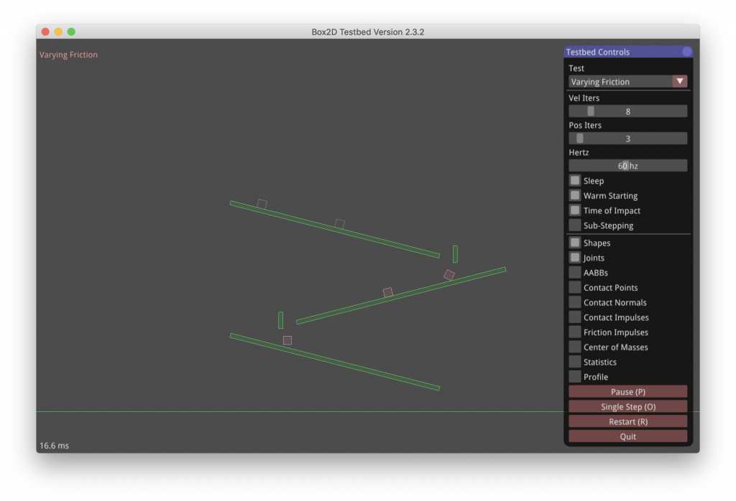Viewport: 736px width, 501px height.
Task: Click the green zoom window button
Action: (71, 32)
